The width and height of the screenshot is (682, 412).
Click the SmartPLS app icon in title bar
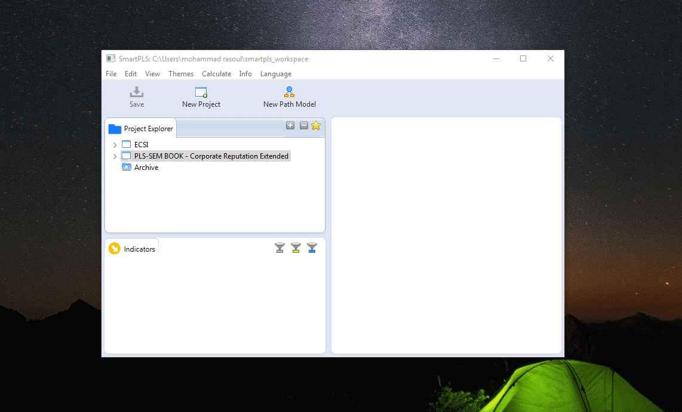pyautogui.click(x=110, y=58)
